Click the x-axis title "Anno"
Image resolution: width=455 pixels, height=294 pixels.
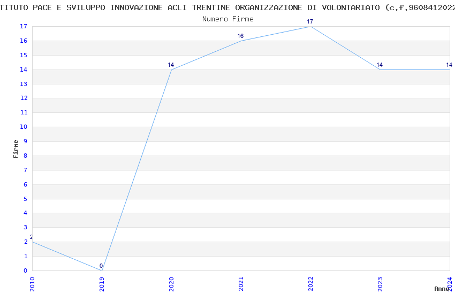(442, 289)
